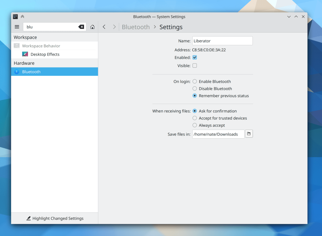Select Disable Bluetooth on login
This screenshot has height=236, width=322.
point(195,89)
